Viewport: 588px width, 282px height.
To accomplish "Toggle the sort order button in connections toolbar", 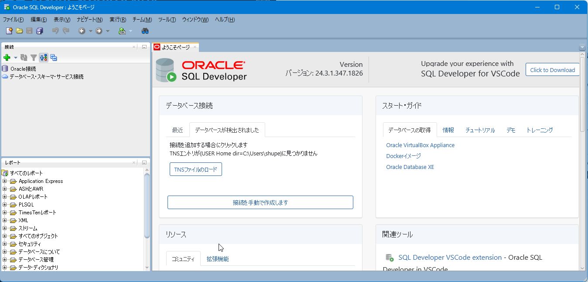I will [x=43, y=57].
